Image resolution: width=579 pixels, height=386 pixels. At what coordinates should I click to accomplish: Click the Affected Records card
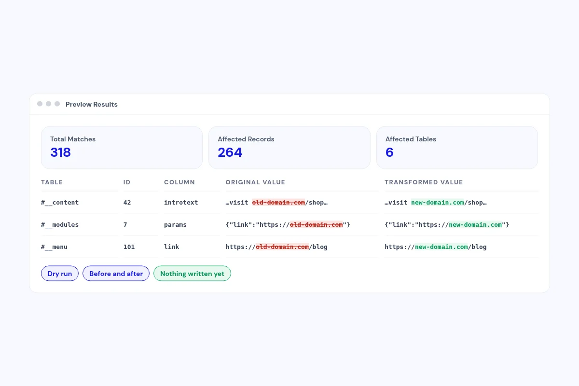289,148
